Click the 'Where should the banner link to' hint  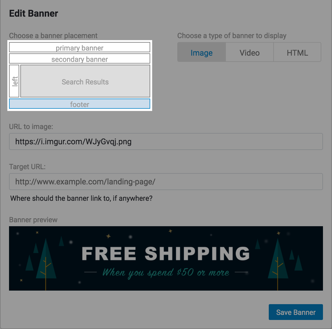81,199
